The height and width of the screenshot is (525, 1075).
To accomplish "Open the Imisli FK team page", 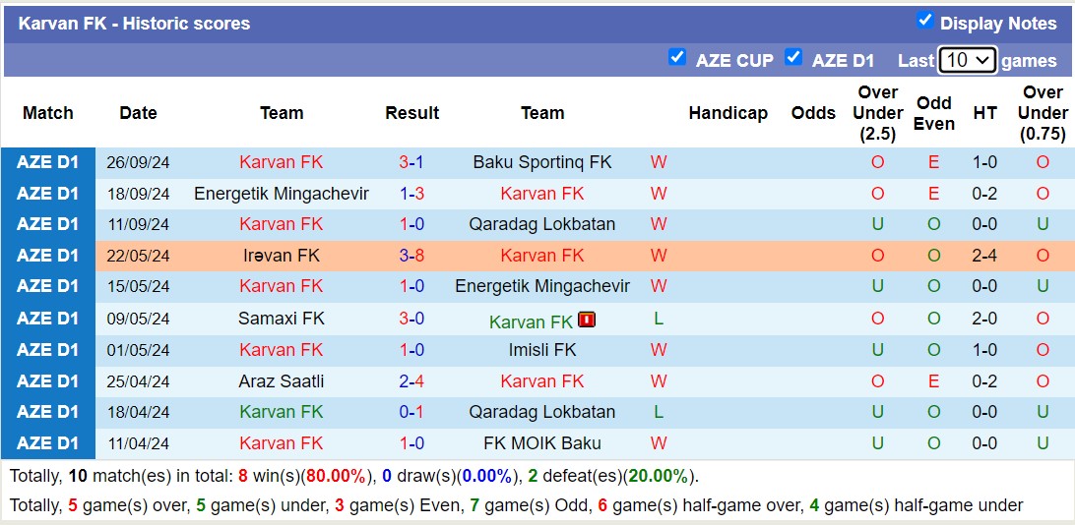I will click(x=542, y=350).
